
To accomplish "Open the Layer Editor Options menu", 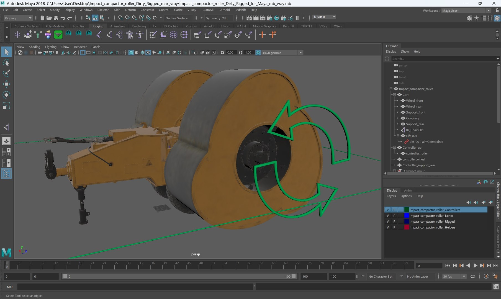I will point(406,196).
